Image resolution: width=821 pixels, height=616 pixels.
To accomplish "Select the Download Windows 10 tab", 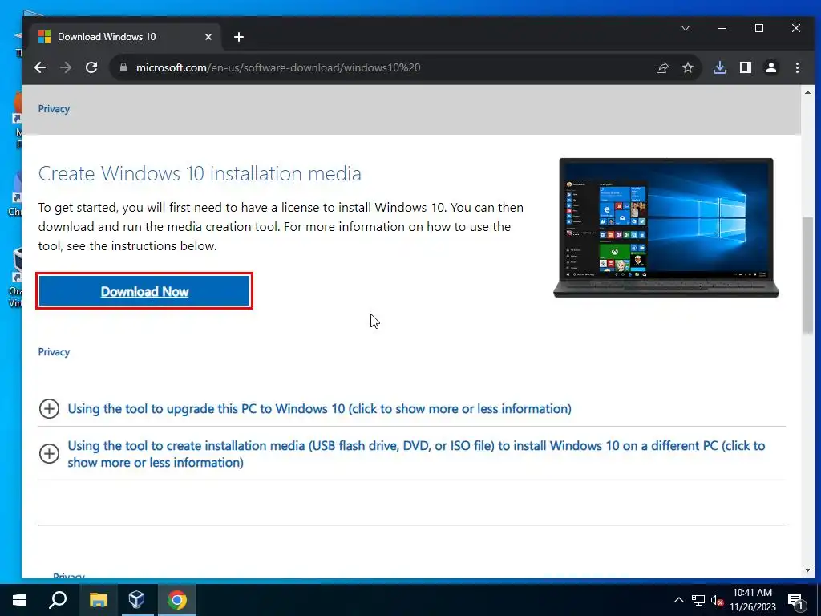I will pyautogui.click(x=126, y=37).
